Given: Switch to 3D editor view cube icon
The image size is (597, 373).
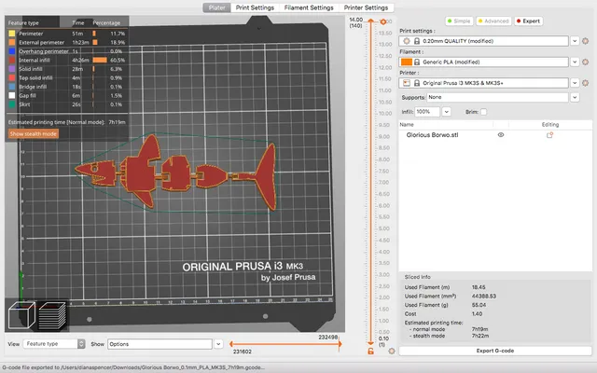Looking at the screenshot, I should point(21,315).
